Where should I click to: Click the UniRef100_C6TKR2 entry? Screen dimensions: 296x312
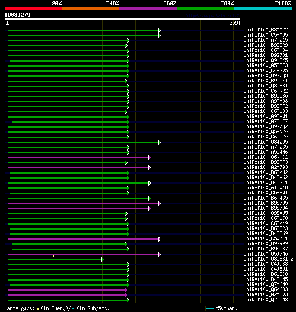tap(265, 91)
